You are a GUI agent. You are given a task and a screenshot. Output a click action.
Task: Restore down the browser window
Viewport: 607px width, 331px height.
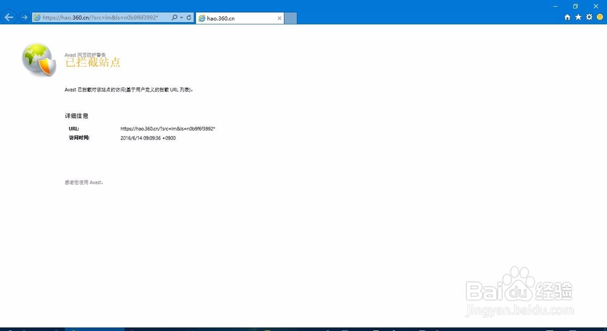click(575, 6)
